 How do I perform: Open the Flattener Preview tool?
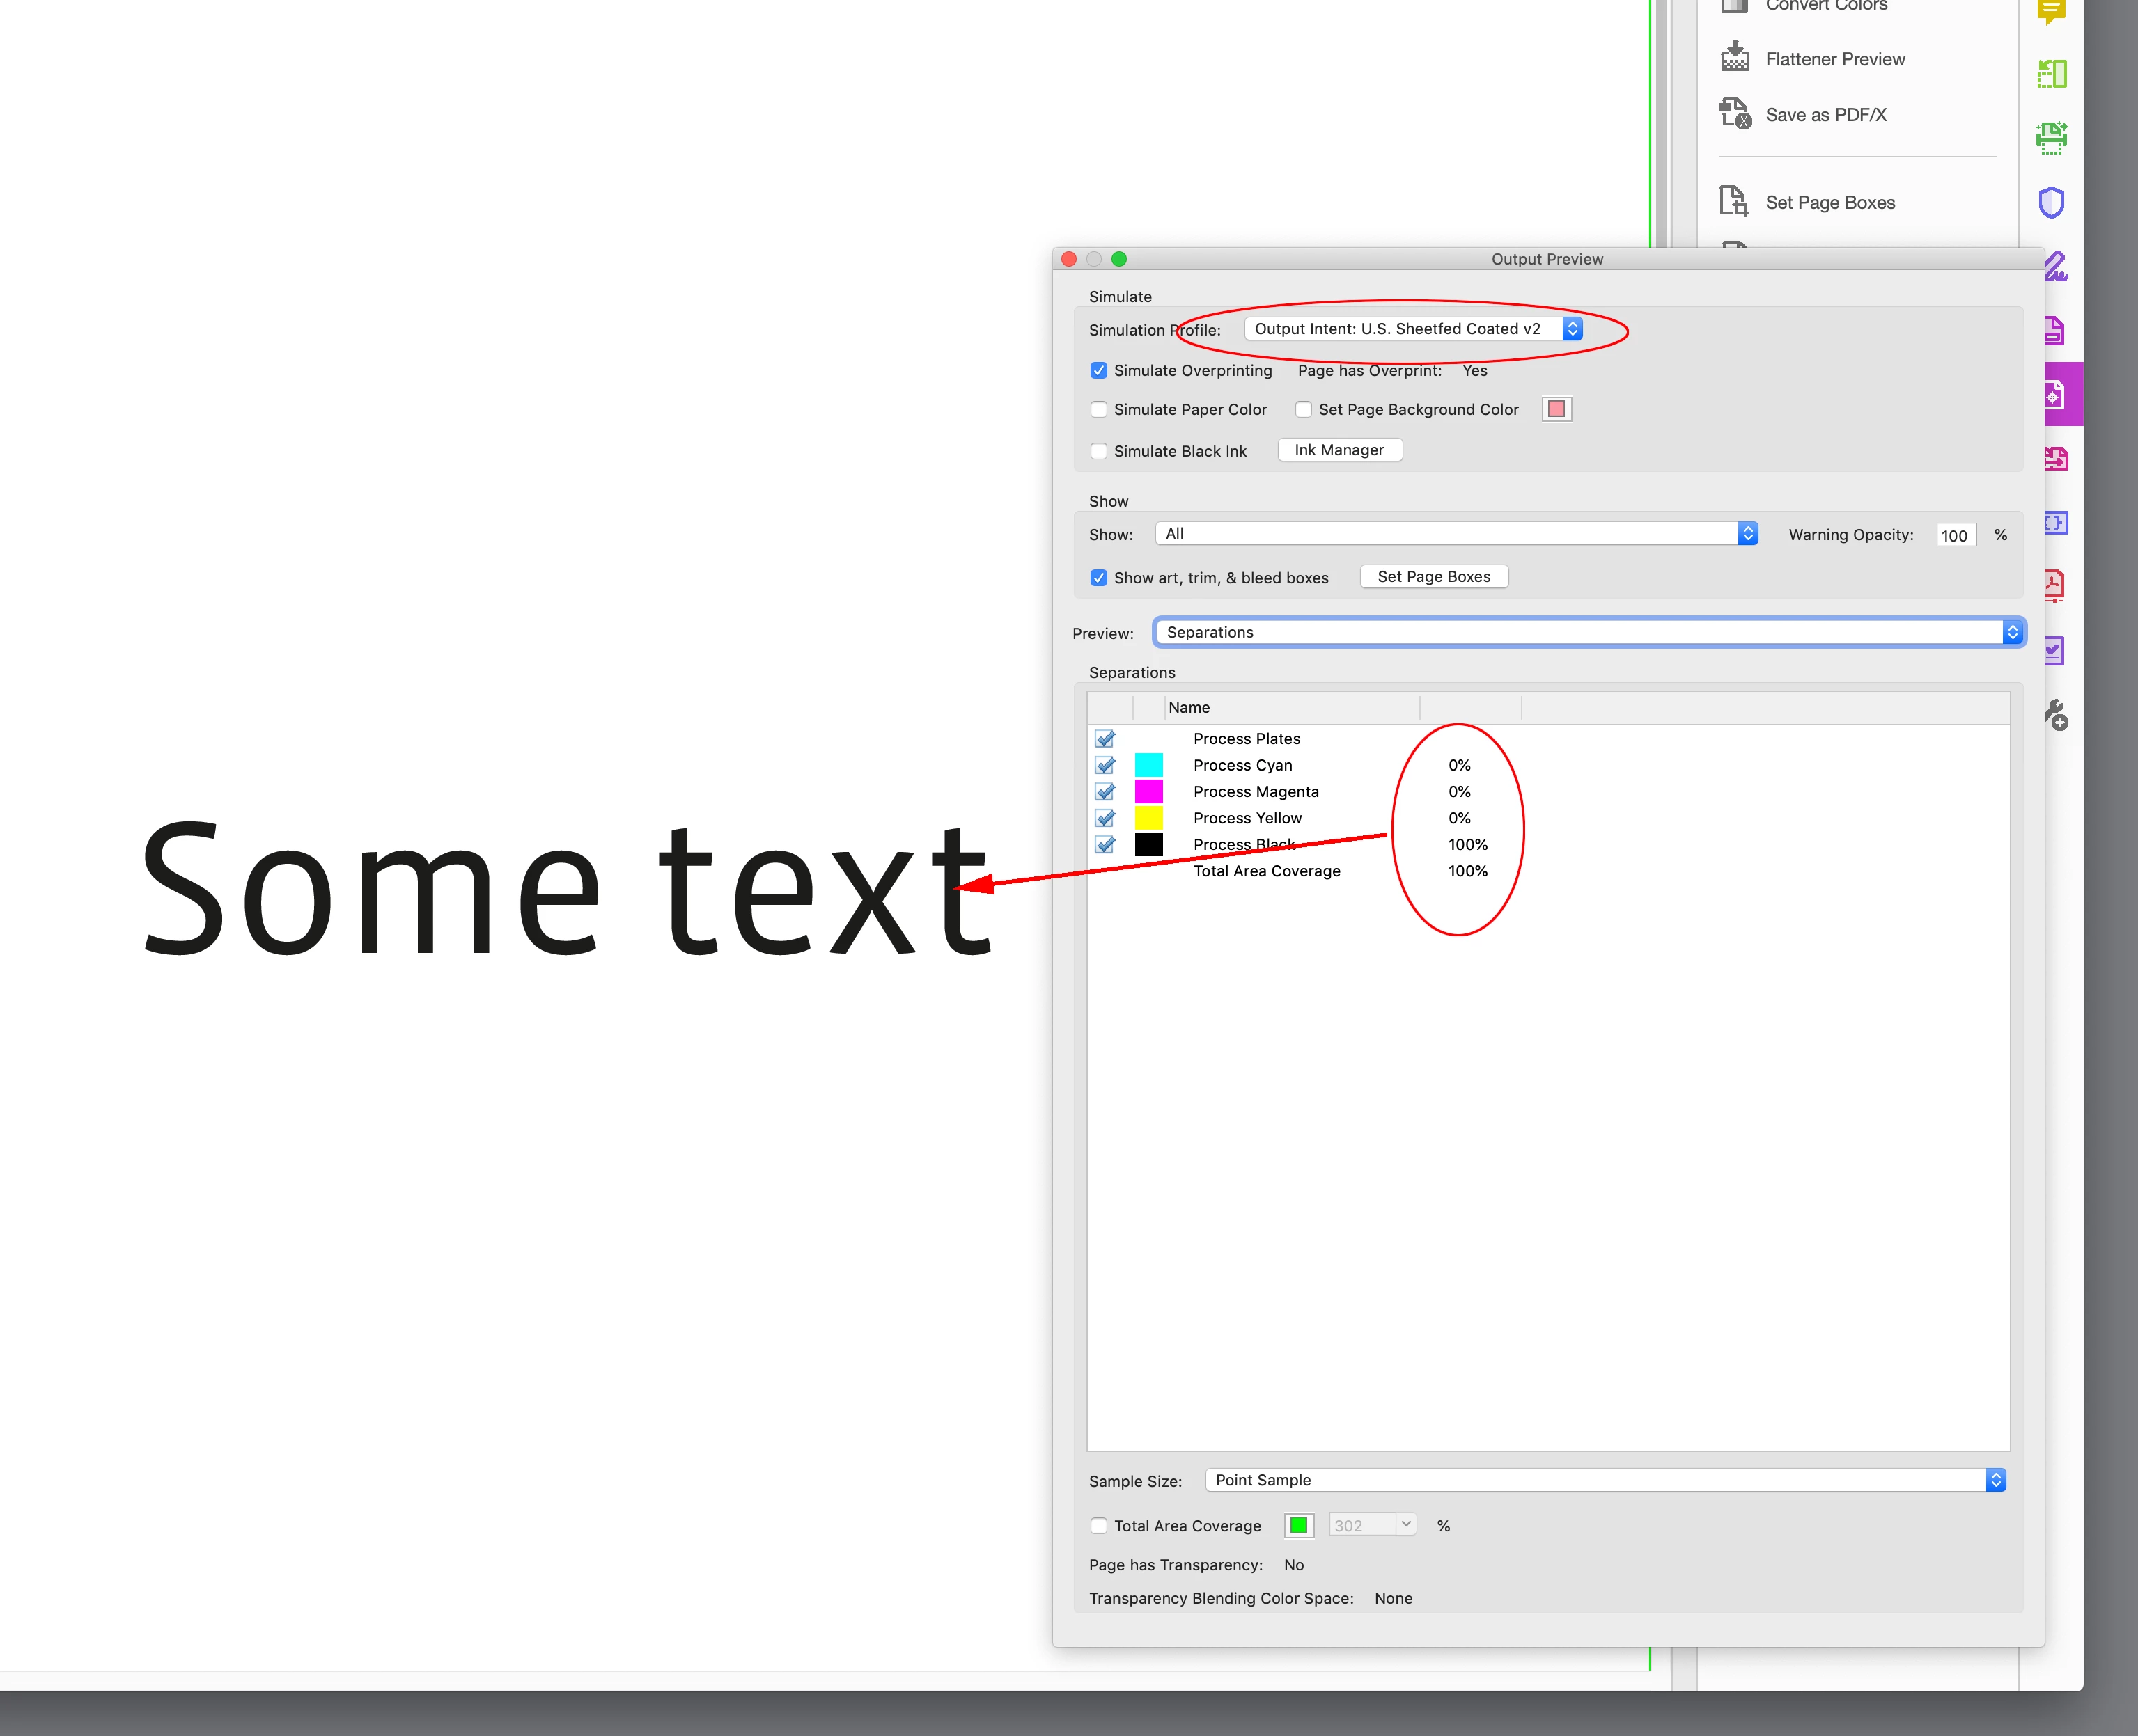tap(1834, 59)
